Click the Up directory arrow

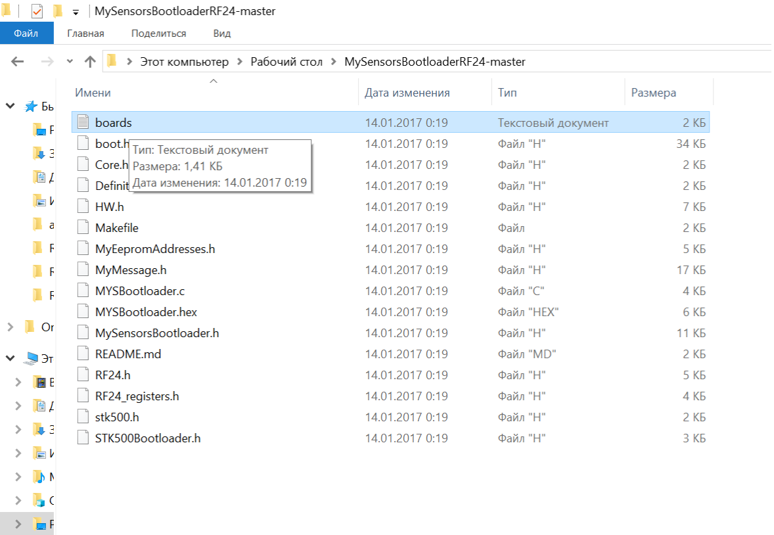(90, 62)
